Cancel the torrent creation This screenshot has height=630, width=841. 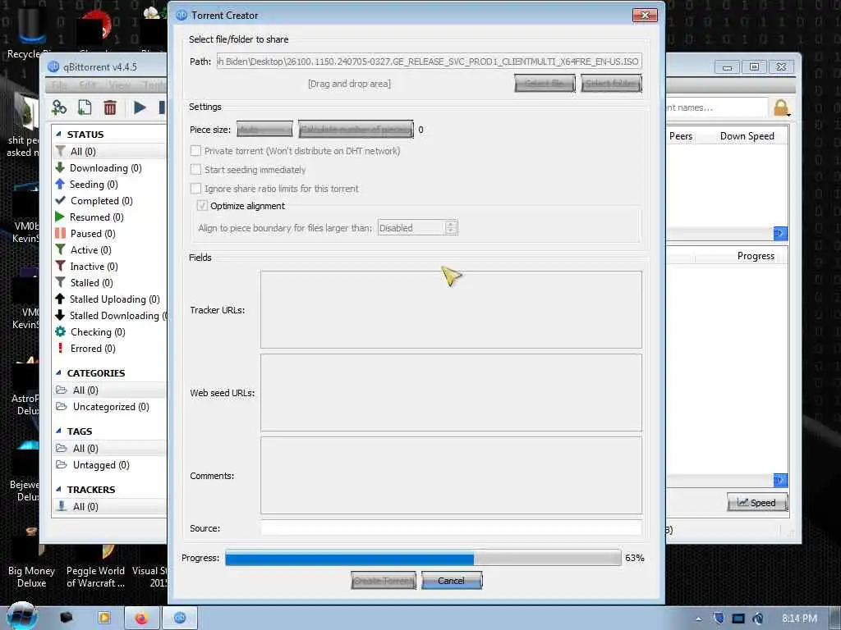pyautogui.click(x=452, y=581)
